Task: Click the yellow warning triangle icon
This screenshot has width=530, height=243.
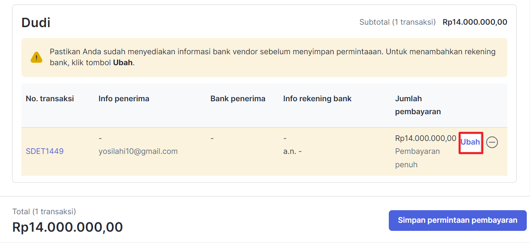Action: point(36,58)
